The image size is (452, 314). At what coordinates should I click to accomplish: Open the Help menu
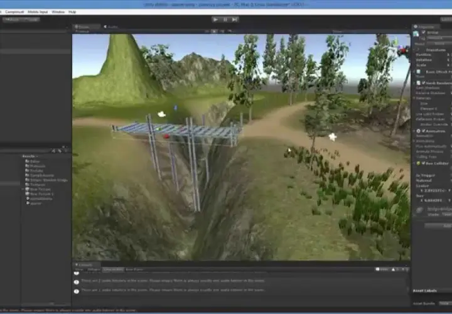[72, 12]
